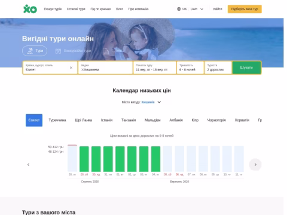The width and height of the screenshot is (287, 215).
Task: Open the green XO logo homepage
Action: [x=30, y=9]
